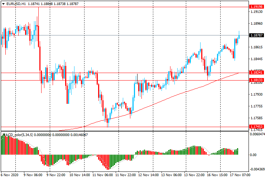Click the EURUSD,H1 chart title

pos(16,4)
